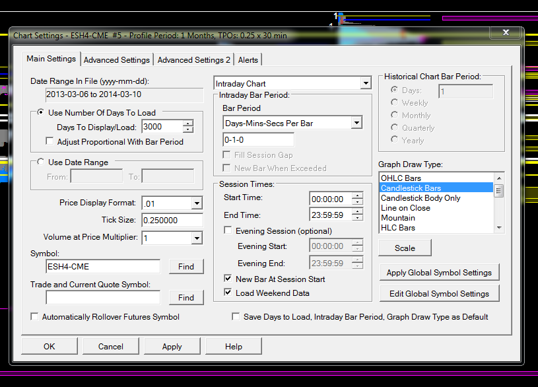Screen dimensions: 538x387
Task: Click the Symbol field containing ESH4-CME
Action: pos(103,266)
